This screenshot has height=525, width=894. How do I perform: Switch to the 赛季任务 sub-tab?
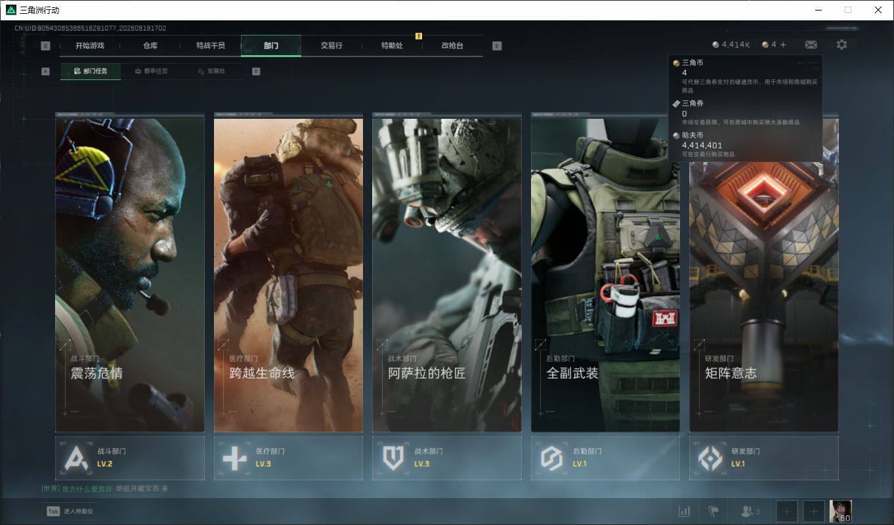pyautogui.click(x=151, y=71)
